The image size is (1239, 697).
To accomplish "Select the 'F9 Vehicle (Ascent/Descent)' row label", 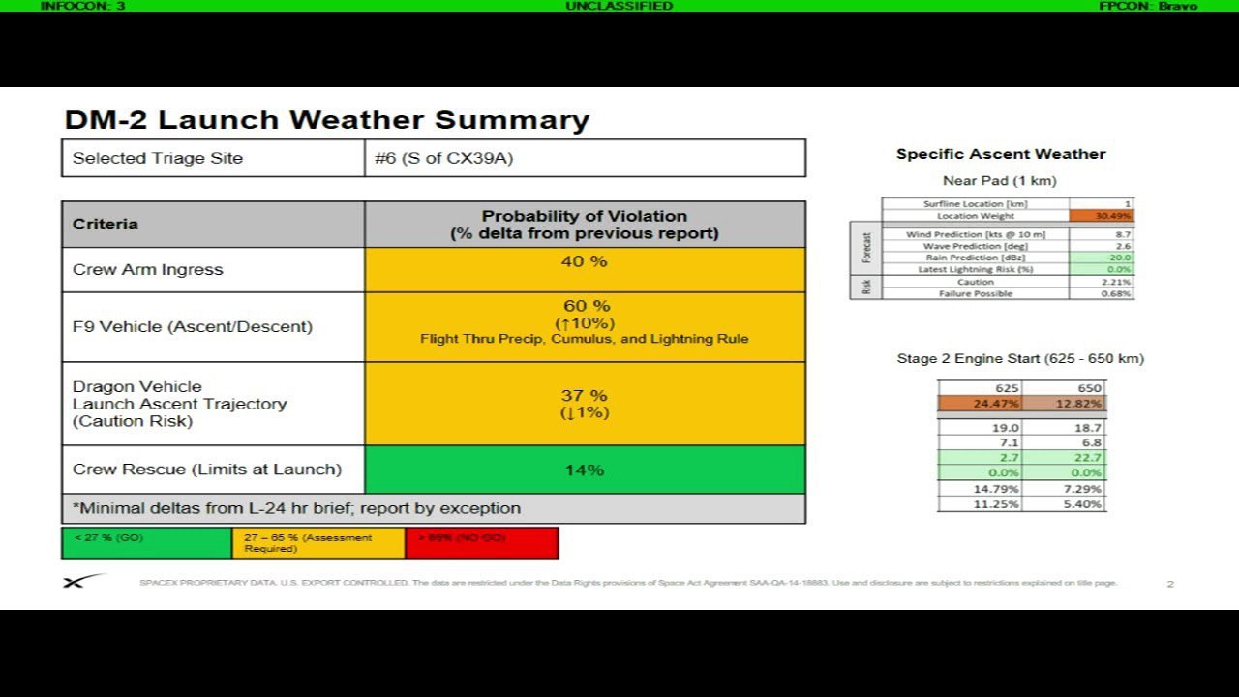I will (x=193, y=327).
